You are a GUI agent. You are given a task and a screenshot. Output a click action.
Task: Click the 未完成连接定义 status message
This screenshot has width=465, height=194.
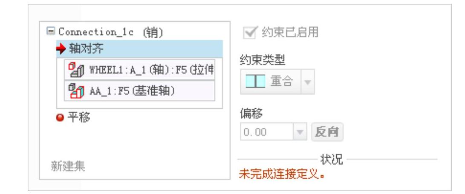pos(282,174)
